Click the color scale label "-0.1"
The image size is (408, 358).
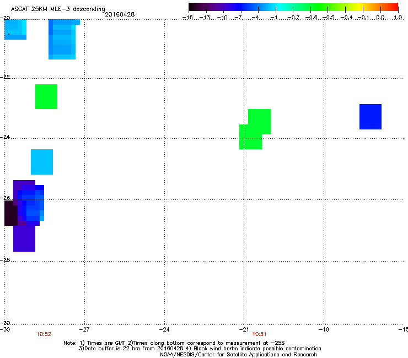point(364,18)
